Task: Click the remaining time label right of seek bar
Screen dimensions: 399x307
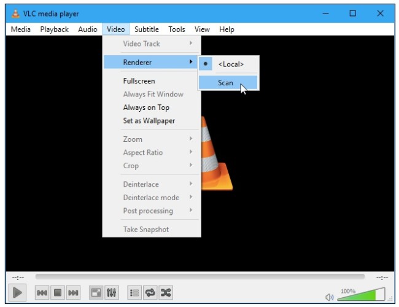Action: coord(382,278)
